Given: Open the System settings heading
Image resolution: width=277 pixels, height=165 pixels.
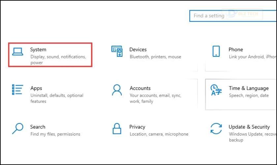Looking at the screenshot, I should click(38, 49).
